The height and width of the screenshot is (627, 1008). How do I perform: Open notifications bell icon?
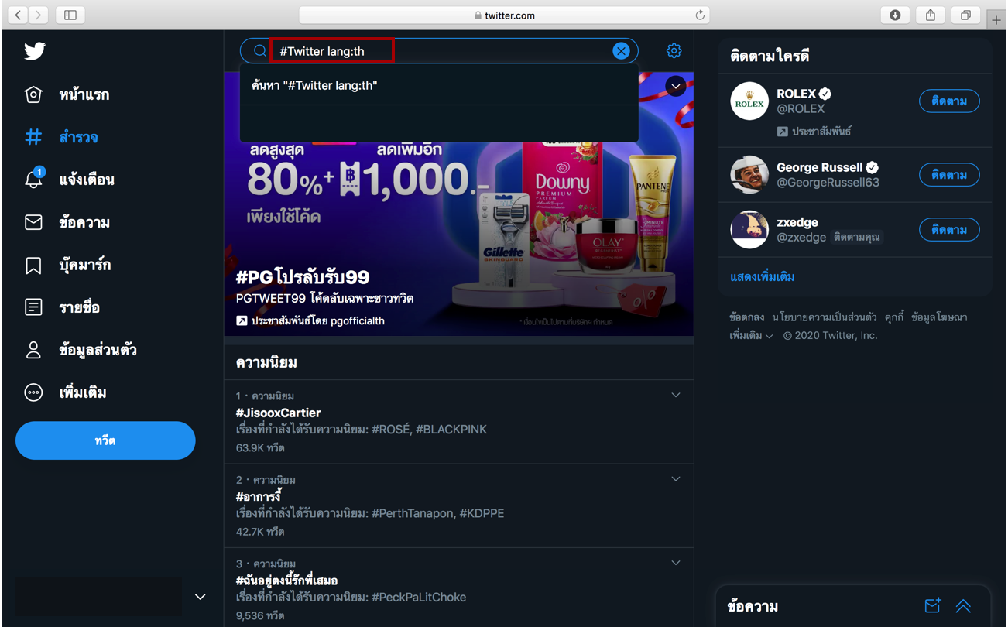(x=33, y=180)
